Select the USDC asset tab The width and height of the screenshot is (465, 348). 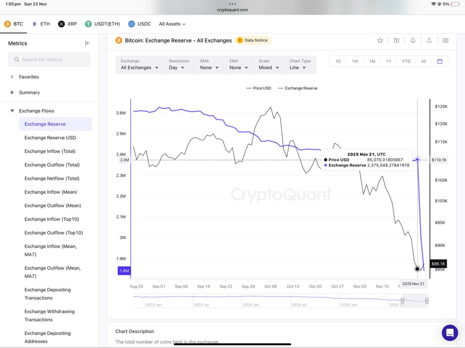[139, 24]
